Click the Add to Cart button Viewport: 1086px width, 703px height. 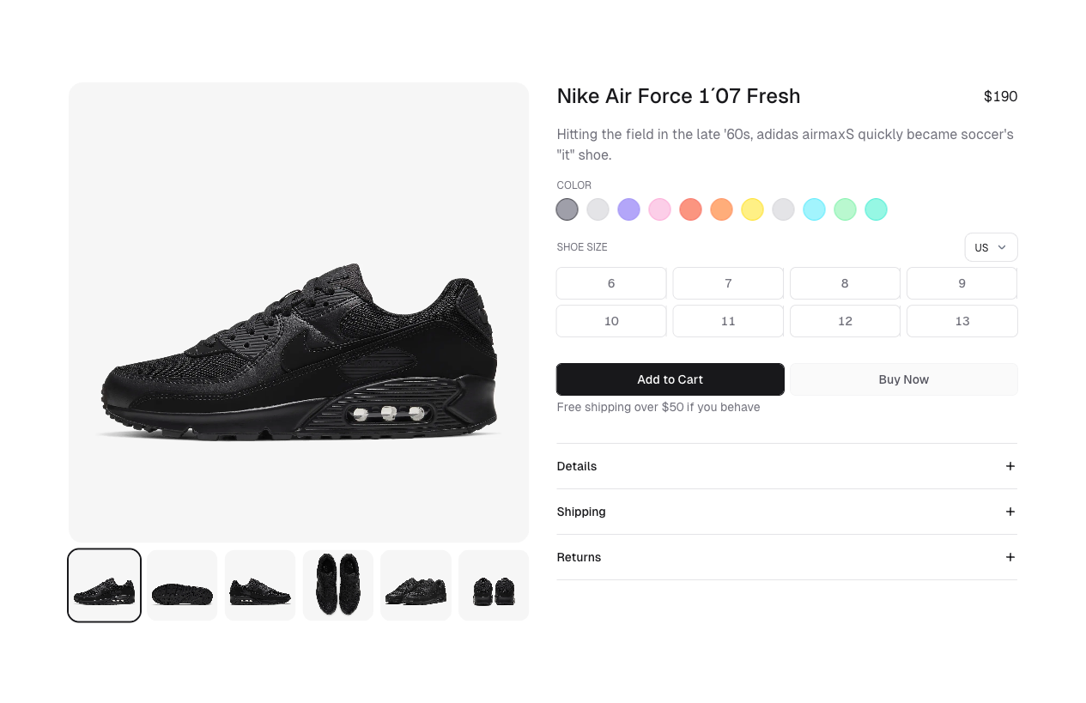coord(670,379)
